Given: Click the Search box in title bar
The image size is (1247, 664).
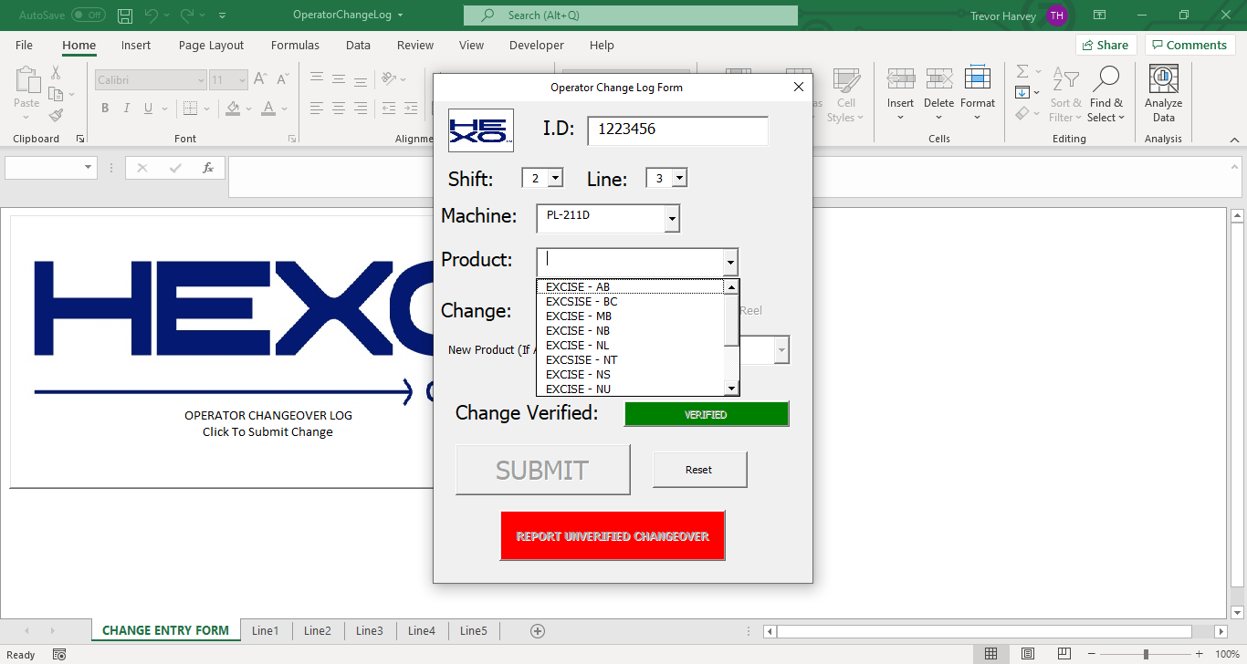Looking at the screenshot, I should click(x=630, y=16).
